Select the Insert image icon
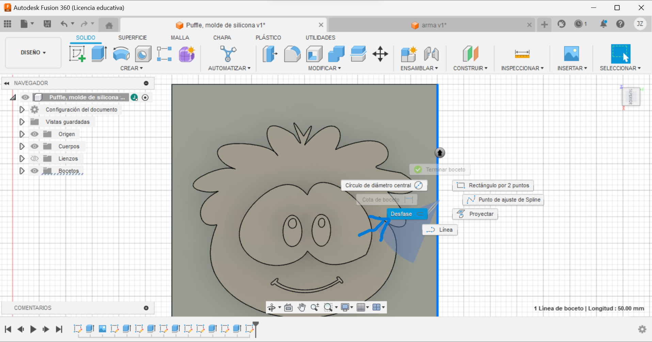Viewport: 652px width, 342px height. (571, 54)
